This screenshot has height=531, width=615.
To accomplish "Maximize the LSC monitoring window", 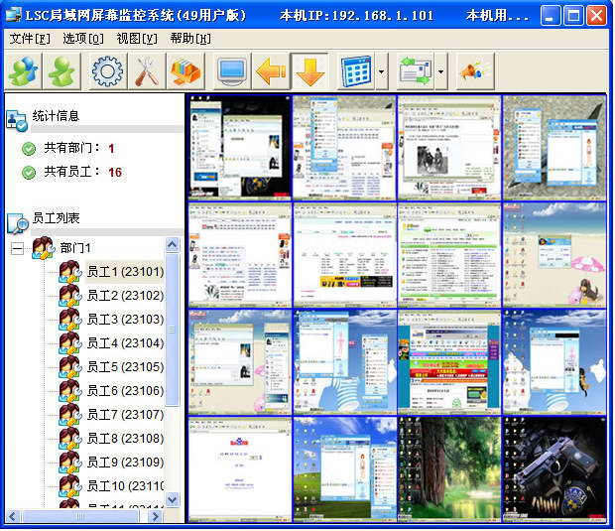I will click(573, 16).
